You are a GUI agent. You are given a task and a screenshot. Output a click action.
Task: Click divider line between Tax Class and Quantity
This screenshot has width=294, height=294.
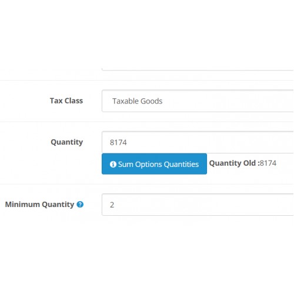point(147,122)
